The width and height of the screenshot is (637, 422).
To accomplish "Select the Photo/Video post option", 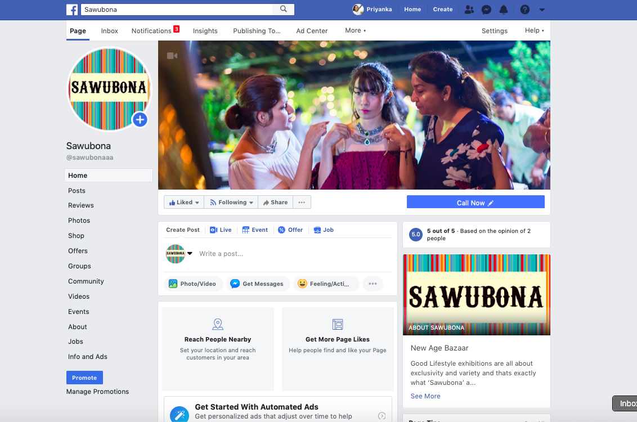I will (x=193, y=284).
